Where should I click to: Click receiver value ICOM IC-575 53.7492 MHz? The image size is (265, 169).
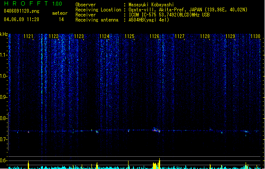pos(169,15)
